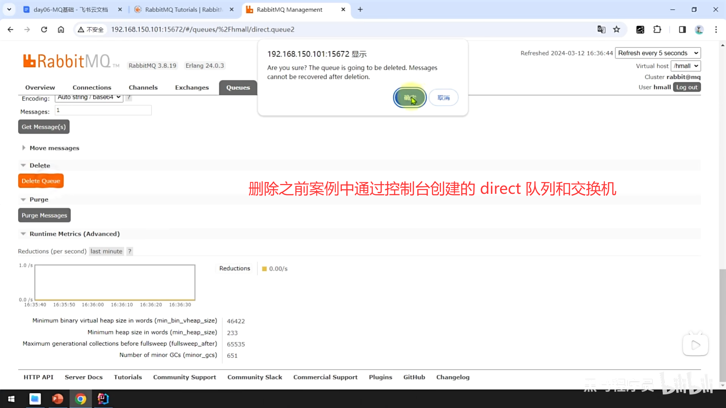Click the translate page icon
Screen dimensions: 726x408
click(601, 29)
